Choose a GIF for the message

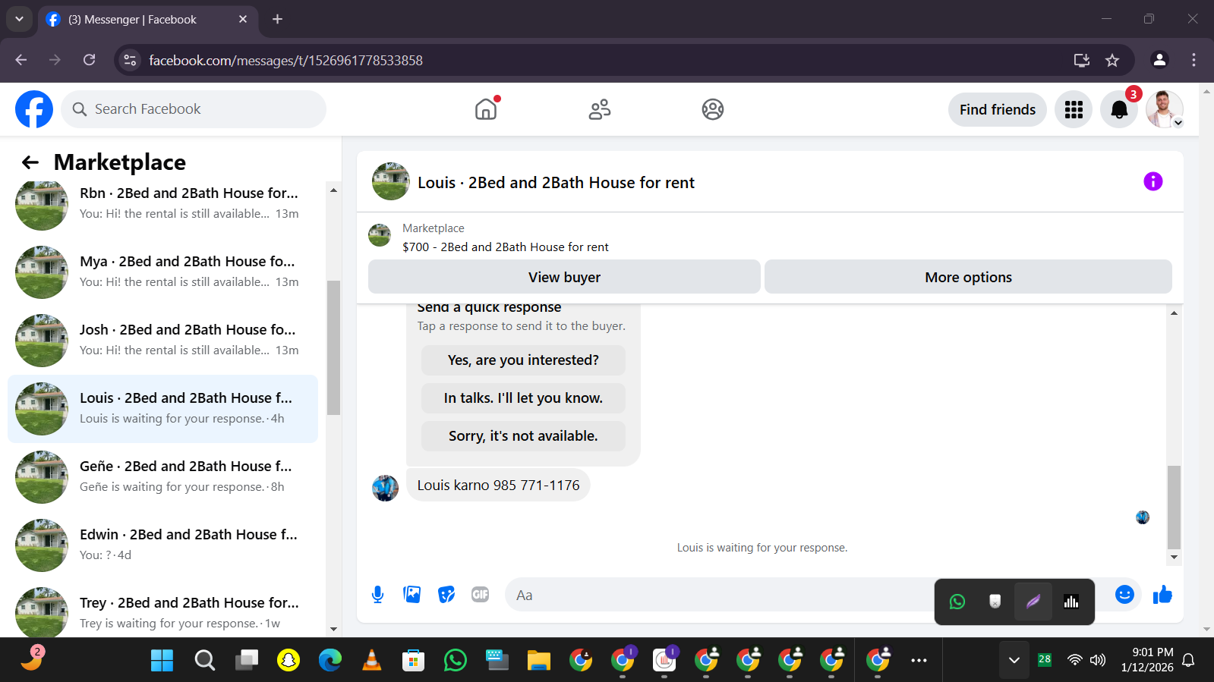pos(481,595)
